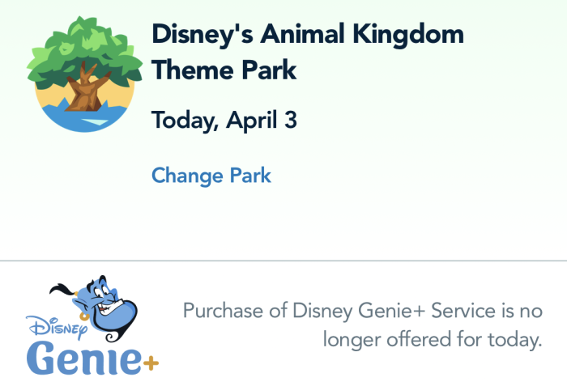Screen dimensions: 567x386
Task: Open the Change Park link
Action: pyautogui.click(x=211, y=176)
